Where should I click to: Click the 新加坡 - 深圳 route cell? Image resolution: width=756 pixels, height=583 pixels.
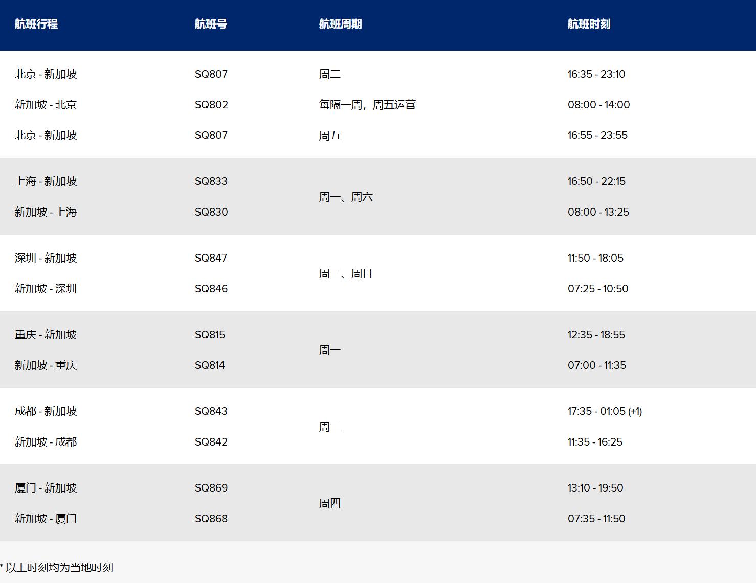coord(46,289)
